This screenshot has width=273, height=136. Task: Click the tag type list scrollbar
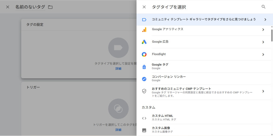272,35
